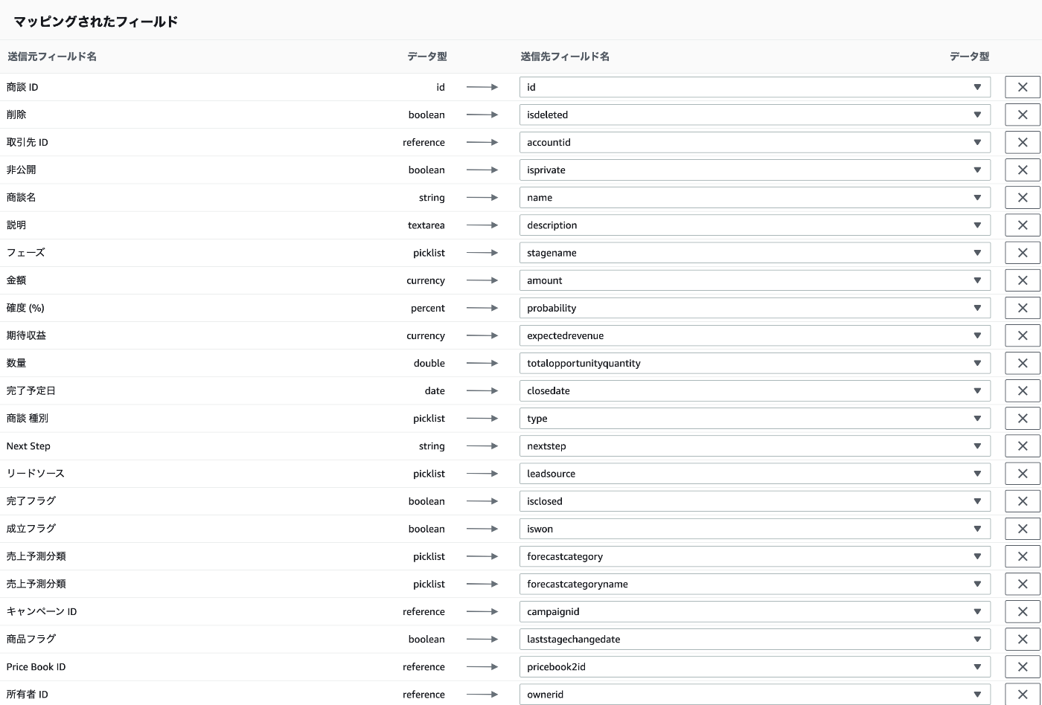
Task: Expand the accountid destination dropdown
Action: [755, 142]
